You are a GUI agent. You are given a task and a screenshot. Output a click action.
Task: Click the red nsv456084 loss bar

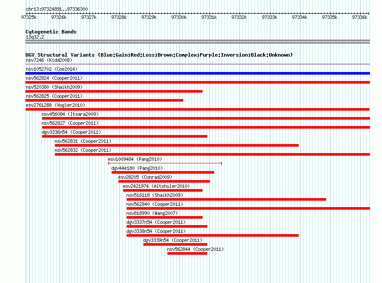click(206, 118)
